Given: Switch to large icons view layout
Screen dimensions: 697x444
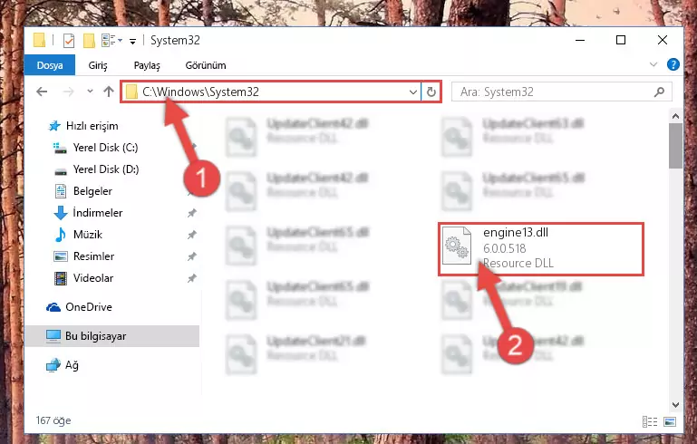Looking at the screenshot, I should point(670,420).
